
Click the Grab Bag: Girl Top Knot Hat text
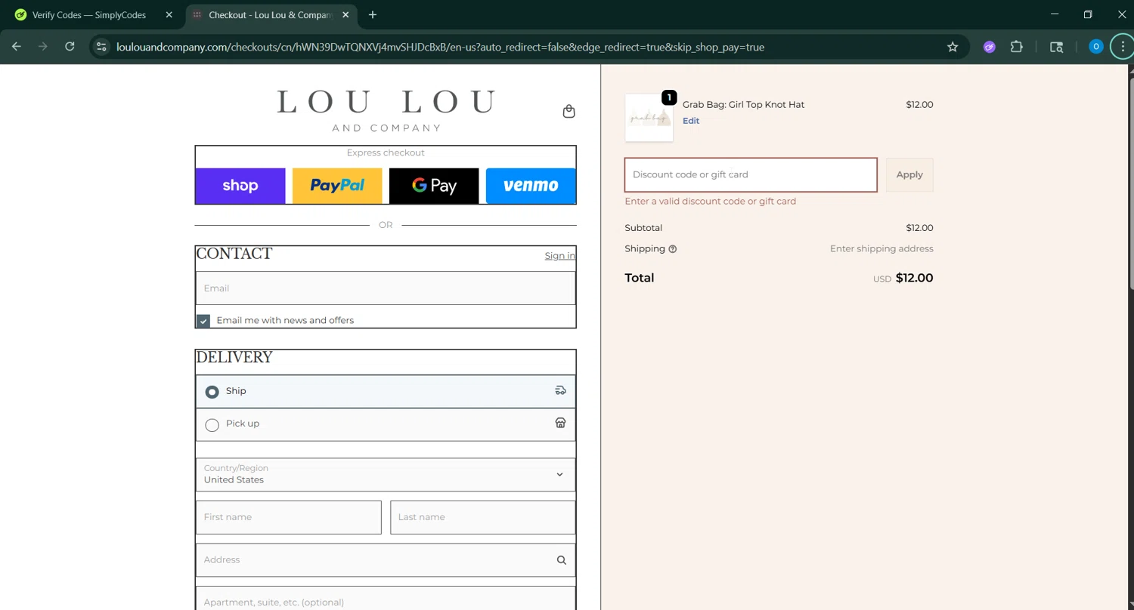point(743,105)
